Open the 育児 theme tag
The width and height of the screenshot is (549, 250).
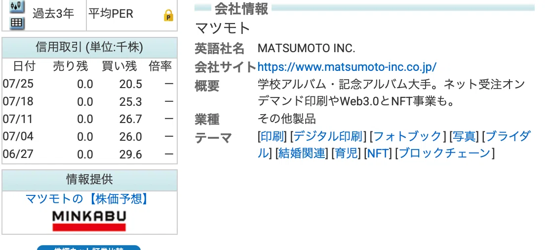tap(346, 153)
